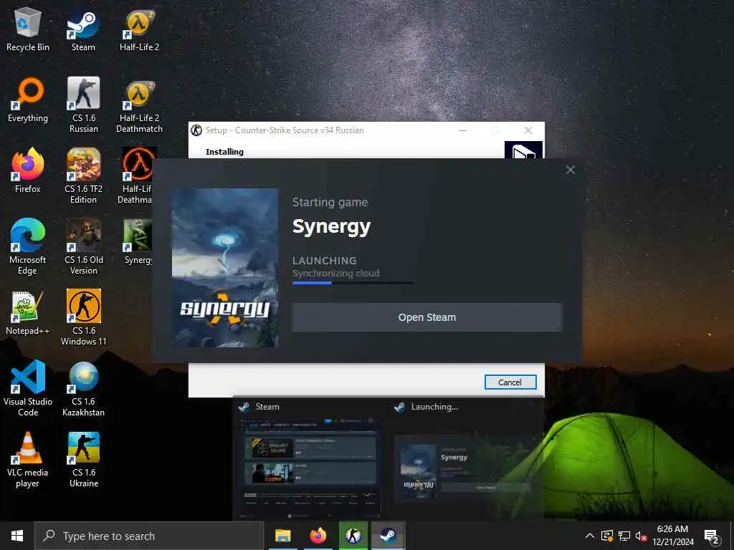Close the Counter-Strike Source setup window
The height and width of the screenshot is (550, 734).
click(528, 130)
